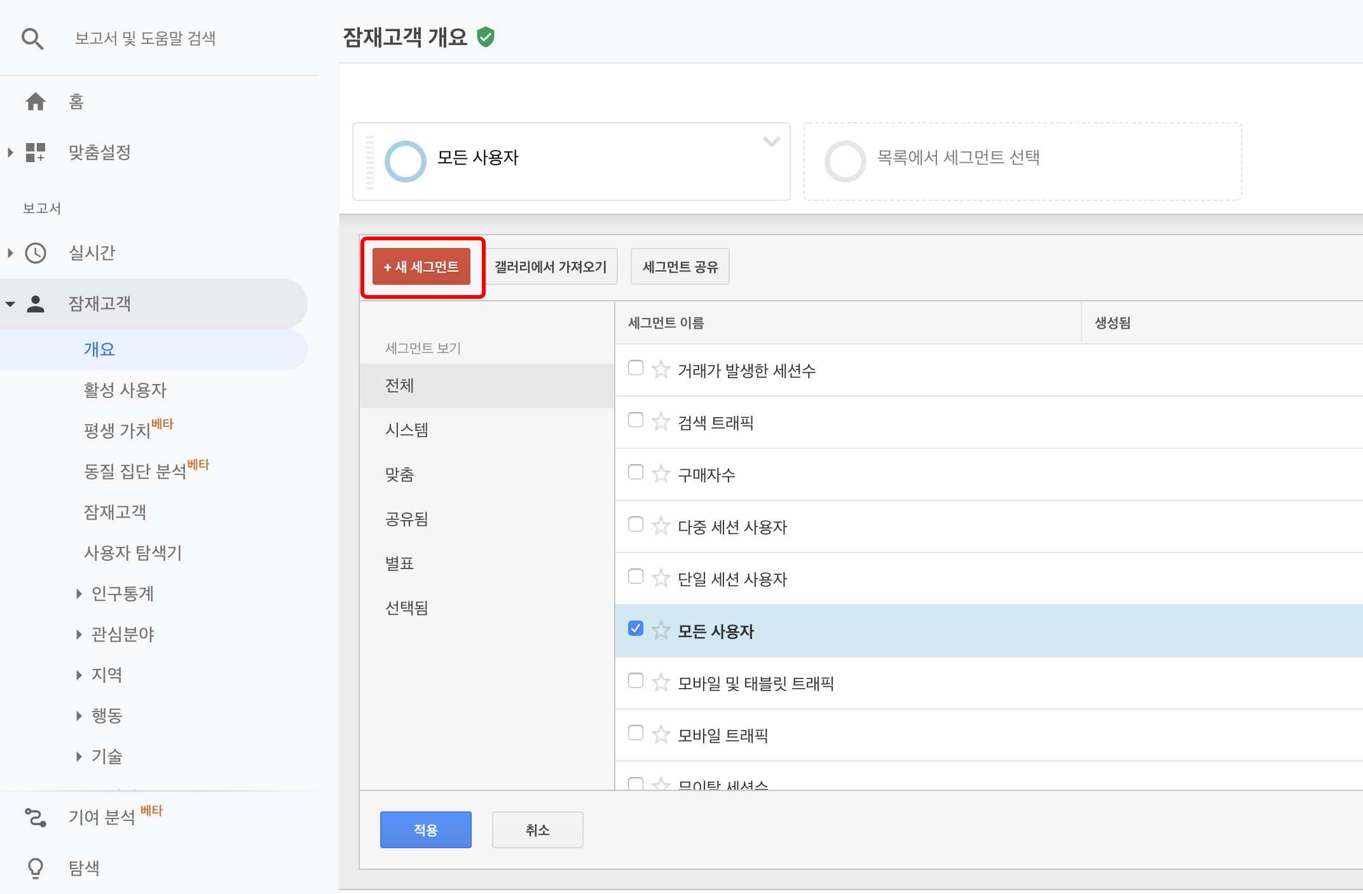Uncheck the 모든 사용자 checkbox
Image resolution: width=1363 pixels, height=894 pixels.
pyautogui.click(x=635, y=629)
